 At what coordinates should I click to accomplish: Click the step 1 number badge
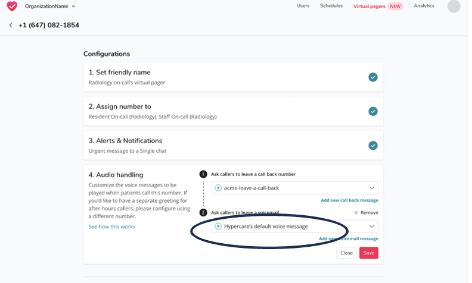click(x=203, y=174)
